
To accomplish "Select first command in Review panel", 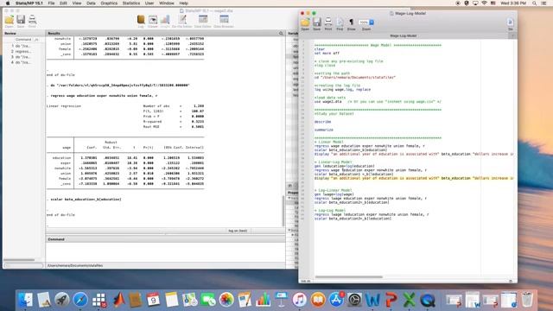I will 22,46.
